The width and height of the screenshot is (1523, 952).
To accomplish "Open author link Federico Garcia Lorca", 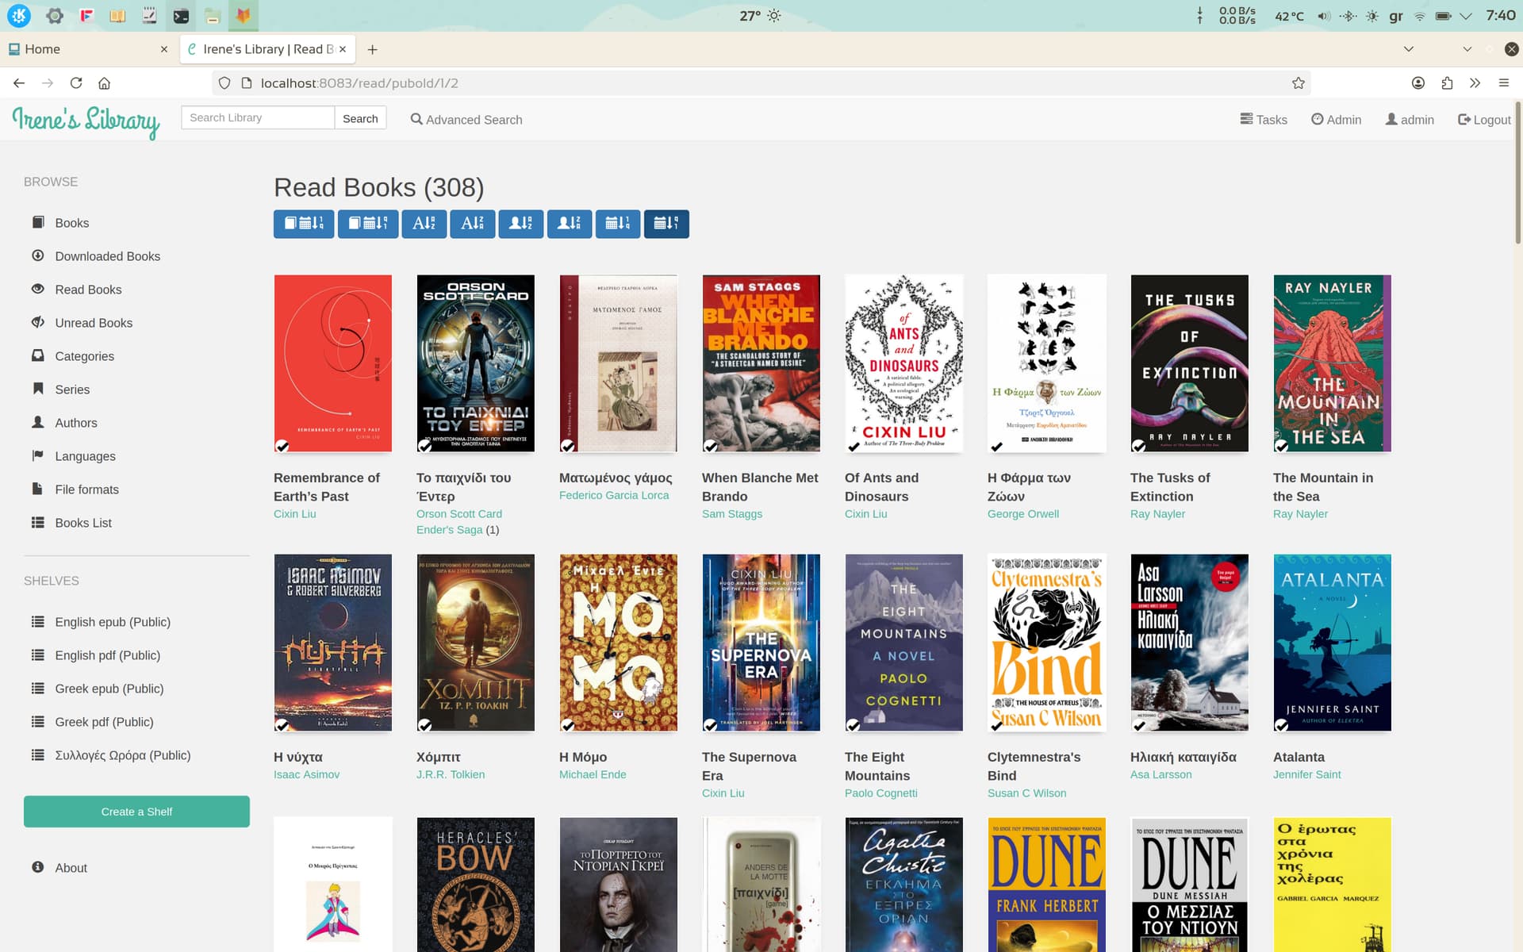I will pos(614,495).
